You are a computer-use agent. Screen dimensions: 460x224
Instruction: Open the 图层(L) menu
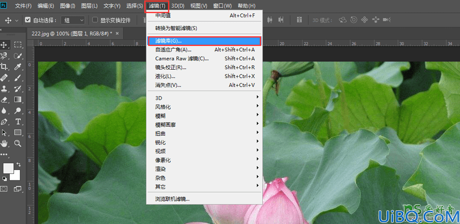(x=89, y=6)
